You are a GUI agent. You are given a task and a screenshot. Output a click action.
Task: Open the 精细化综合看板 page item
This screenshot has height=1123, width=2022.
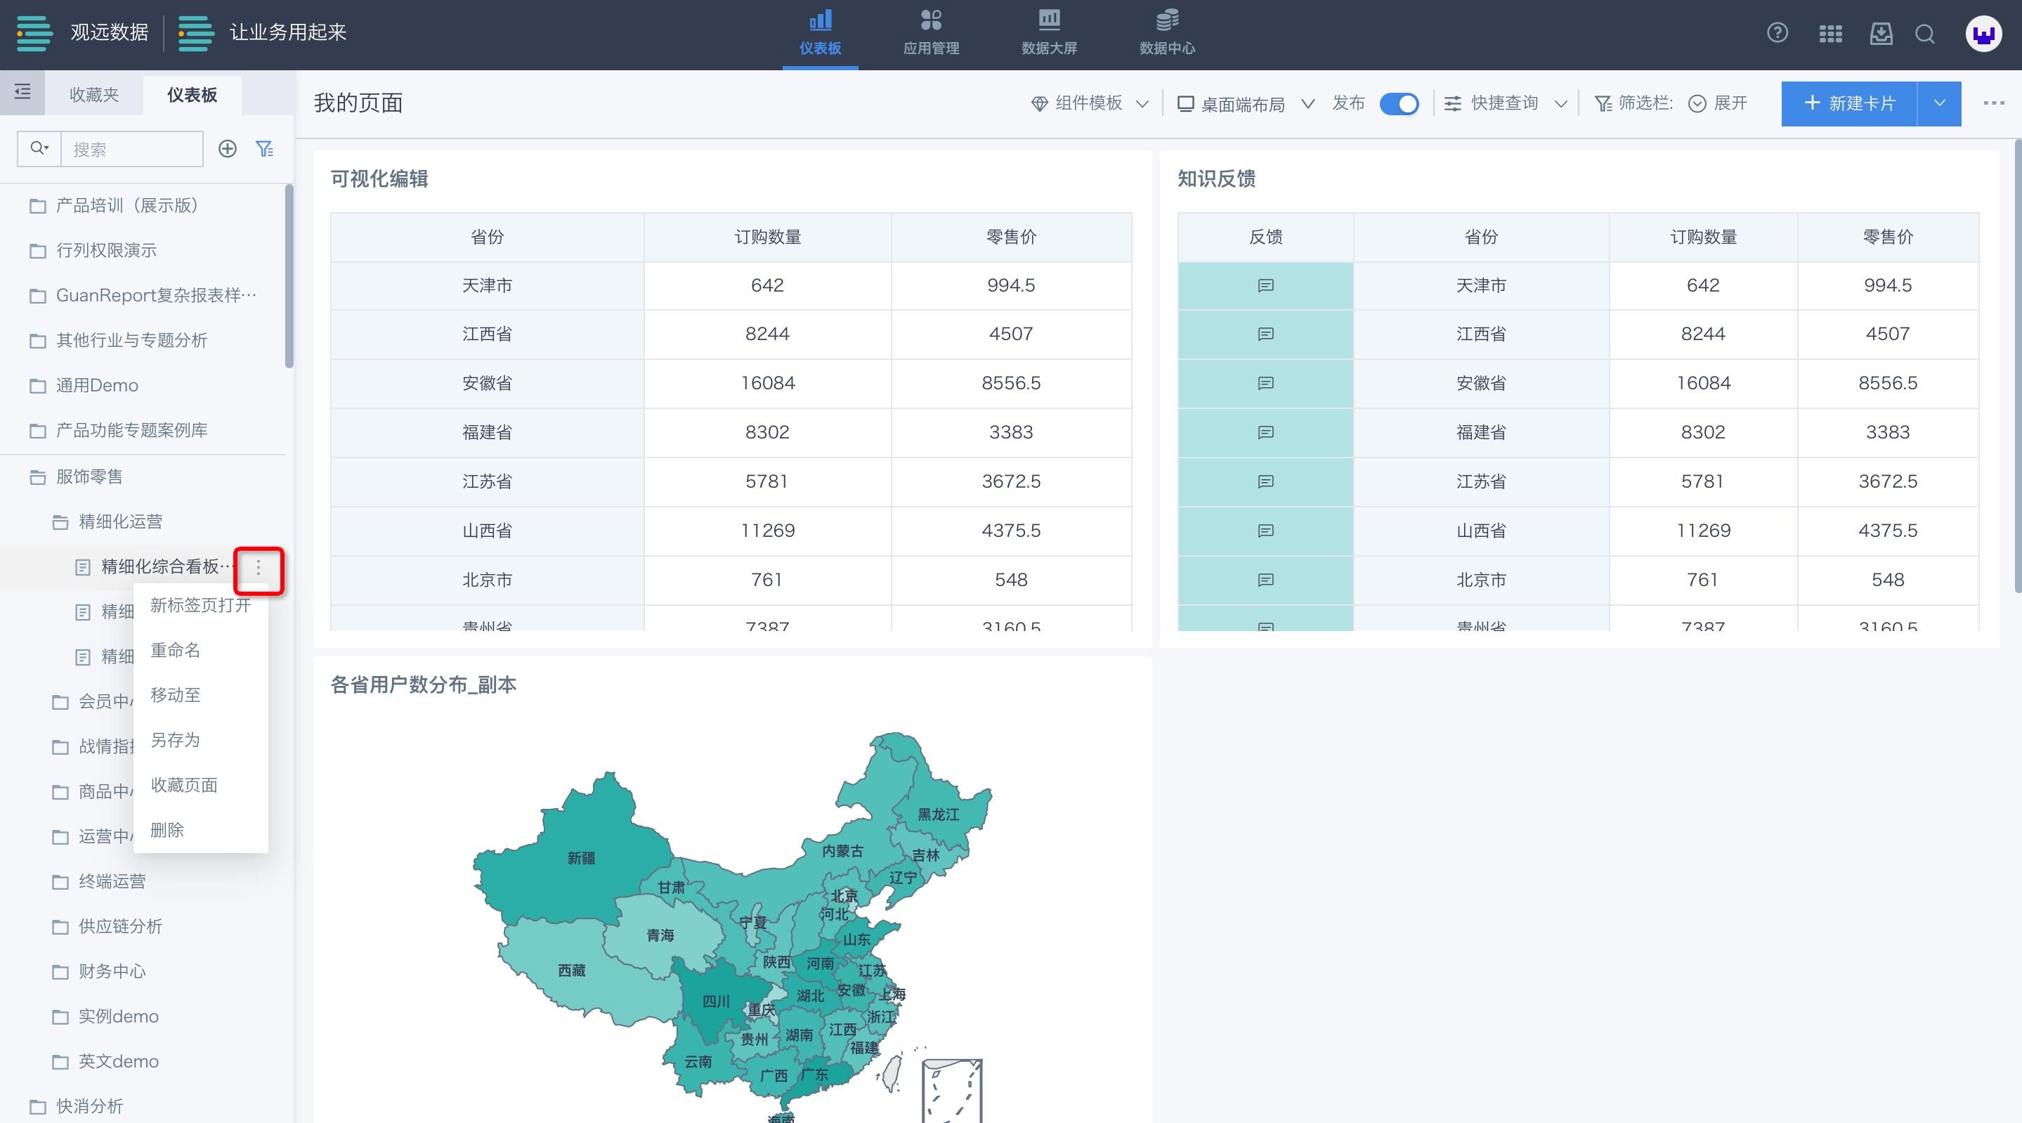[x=155, y=567]
